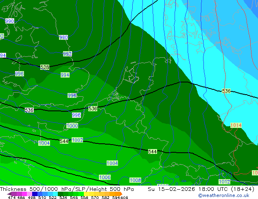Click the purple arrow at the legend's left end

[x=9, y=193]
